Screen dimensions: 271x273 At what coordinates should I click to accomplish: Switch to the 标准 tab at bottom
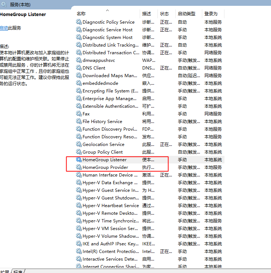coord(18,272)
